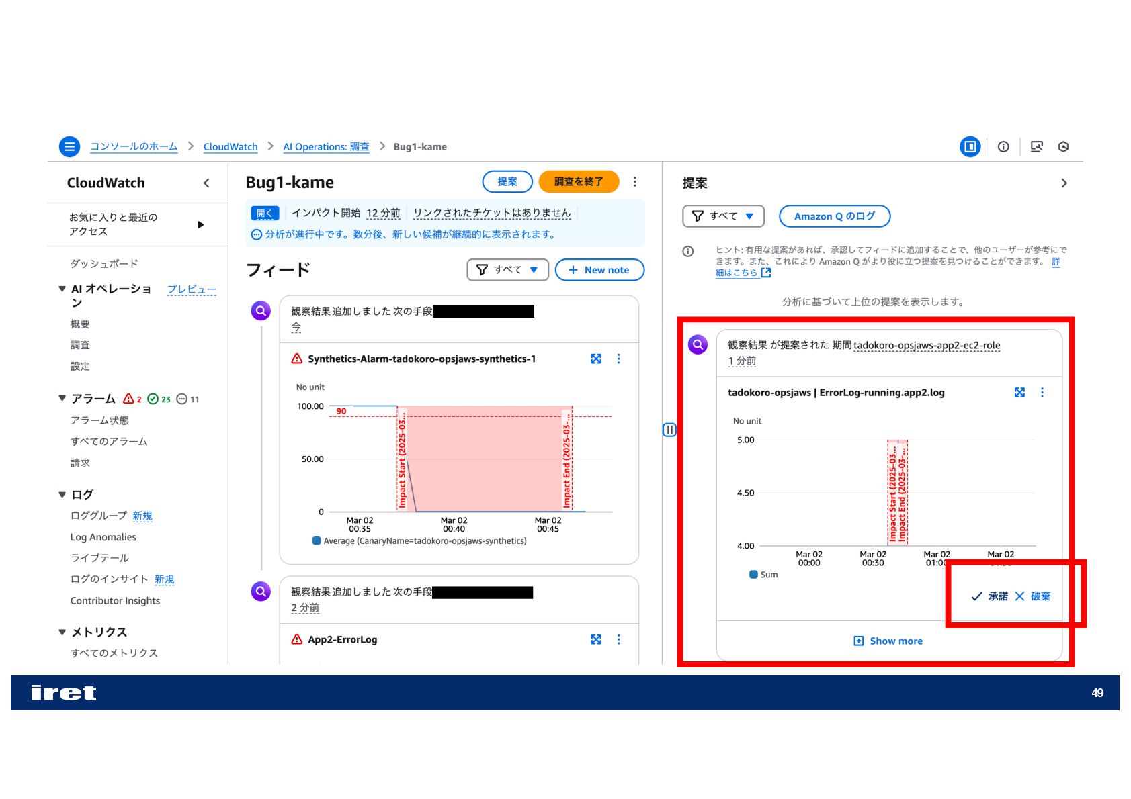The image size is (1131, 799).
Task: Collapse the アラーム section in sidebar
Action: click(62, 398)
